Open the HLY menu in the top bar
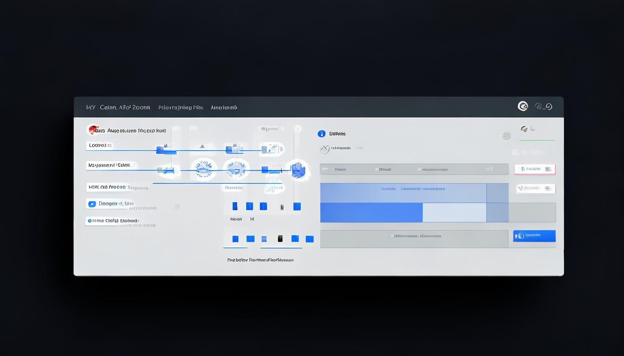624x356 pixels. point(91,108)
